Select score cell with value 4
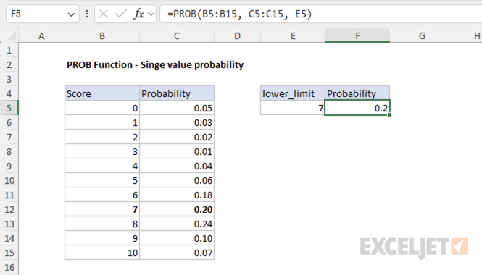Screen dimensions: 482x275 [x=102, y=166]
